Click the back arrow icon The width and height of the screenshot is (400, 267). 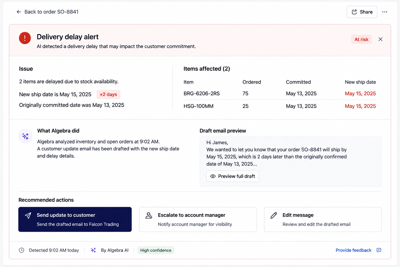coord(19,12)
